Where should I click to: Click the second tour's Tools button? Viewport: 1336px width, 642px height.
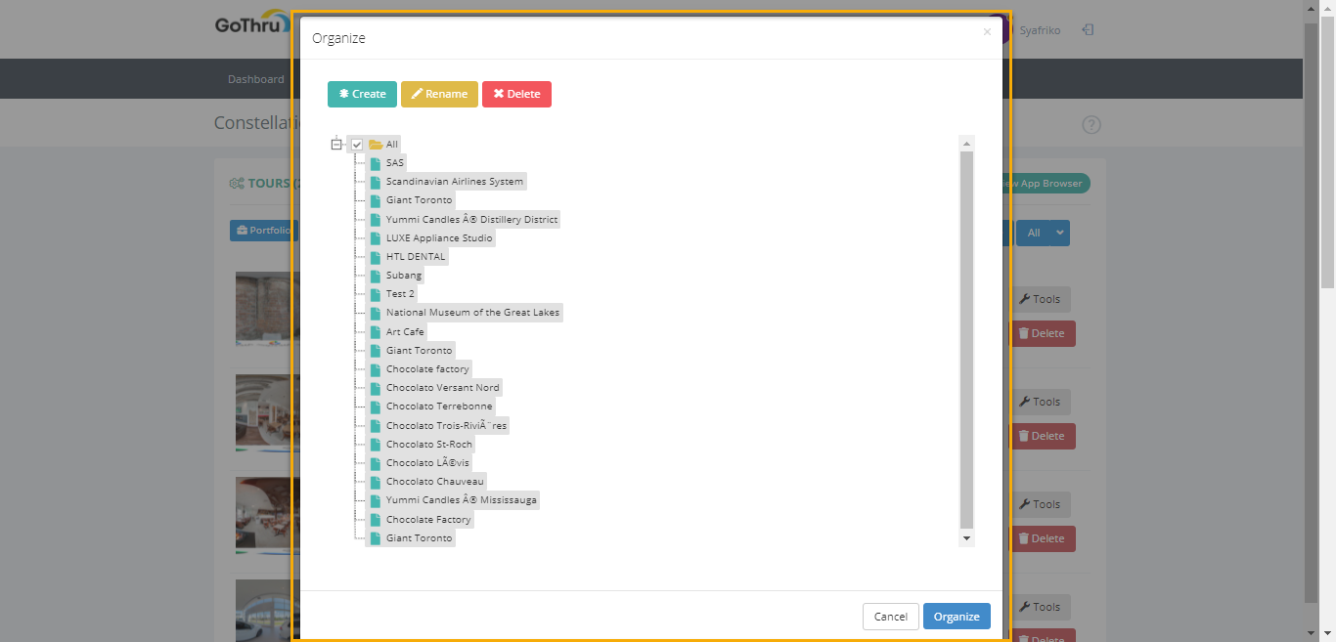tap(1040, 402)
